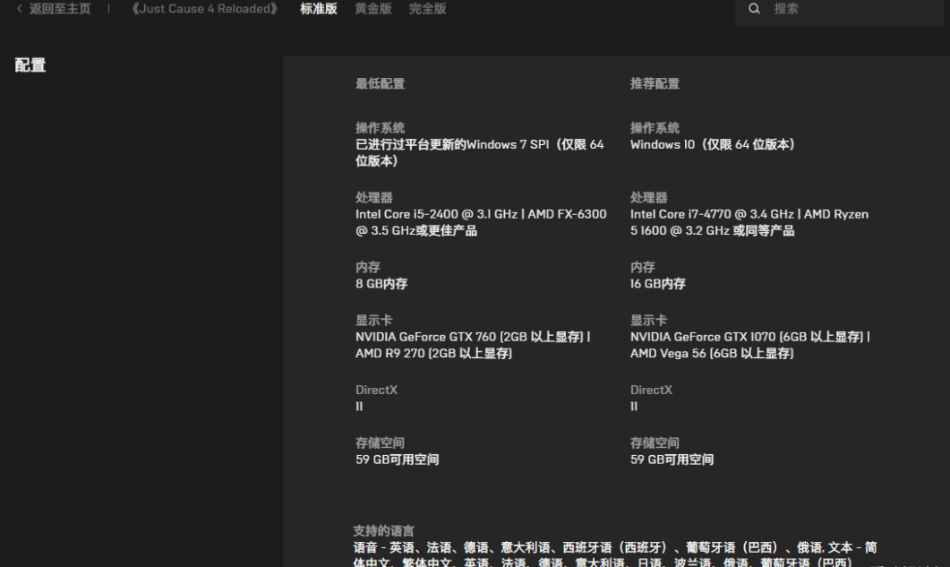Screen dimensions: 950x567
Task: Click the 配置 section heading
Action: pos(30,64)
